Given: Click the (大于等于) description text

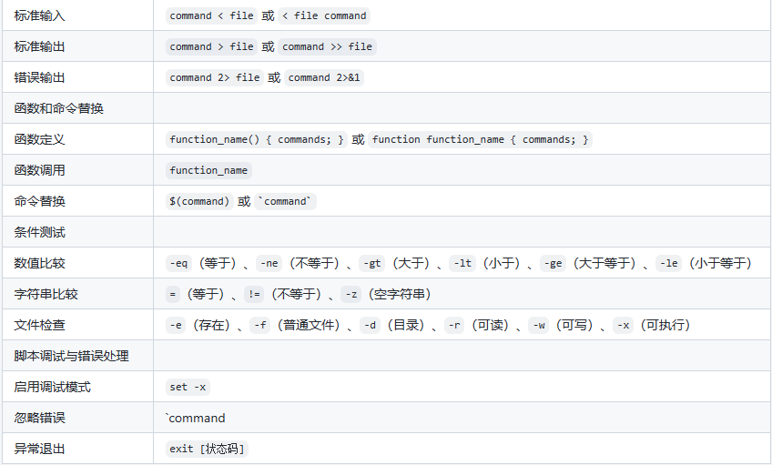Looking at the screenshot, I should click(604, 263).
